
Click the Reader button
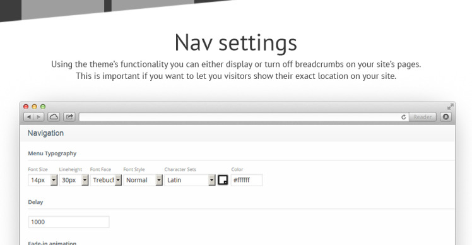423,117
